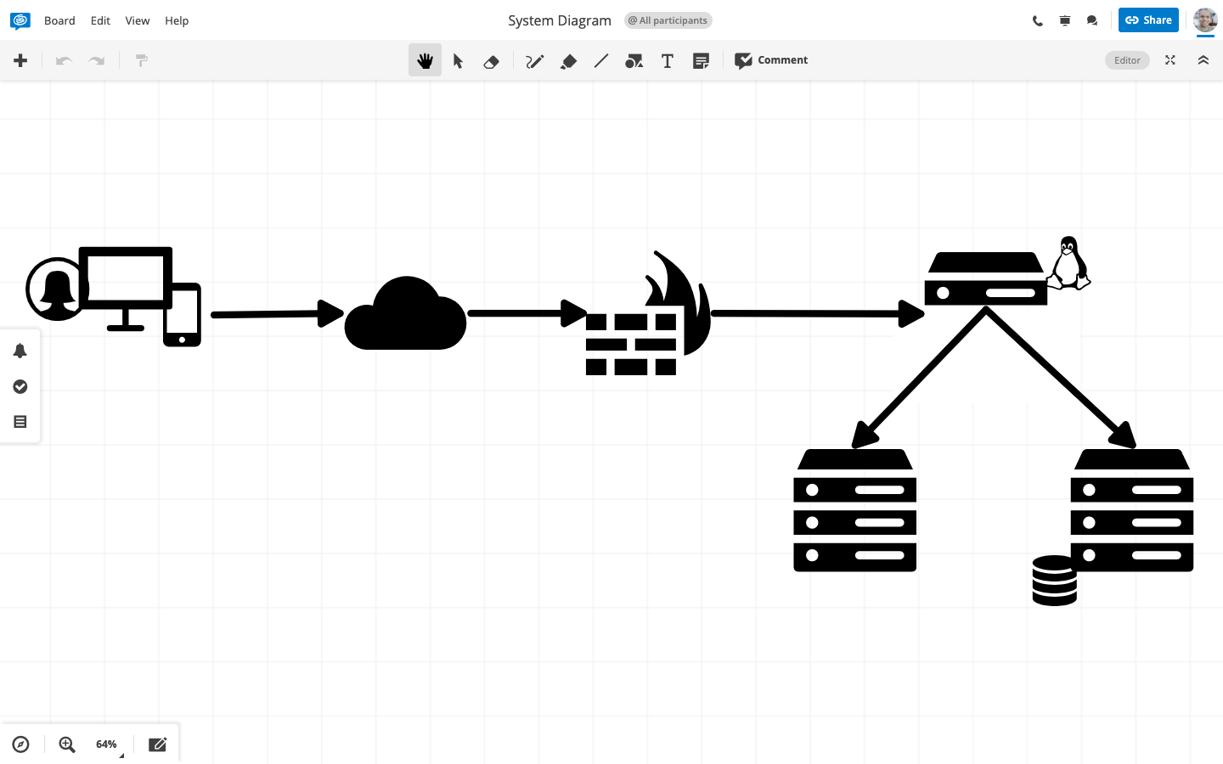
Task: Select the Eraser tool
Action: [491, 61]
